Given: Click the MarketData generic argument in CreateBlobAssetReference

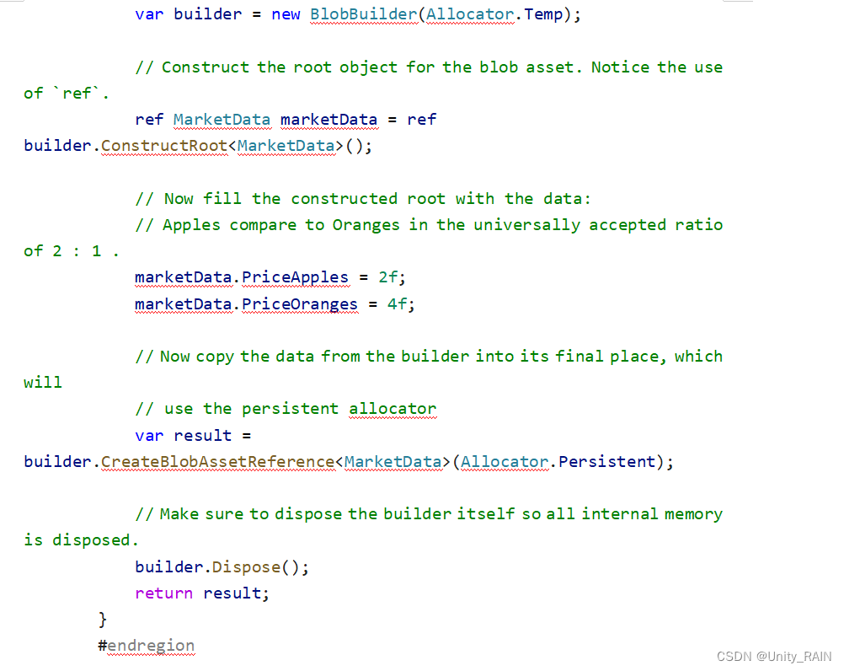Looking at the screenshot, I should [x=393, y=461].
